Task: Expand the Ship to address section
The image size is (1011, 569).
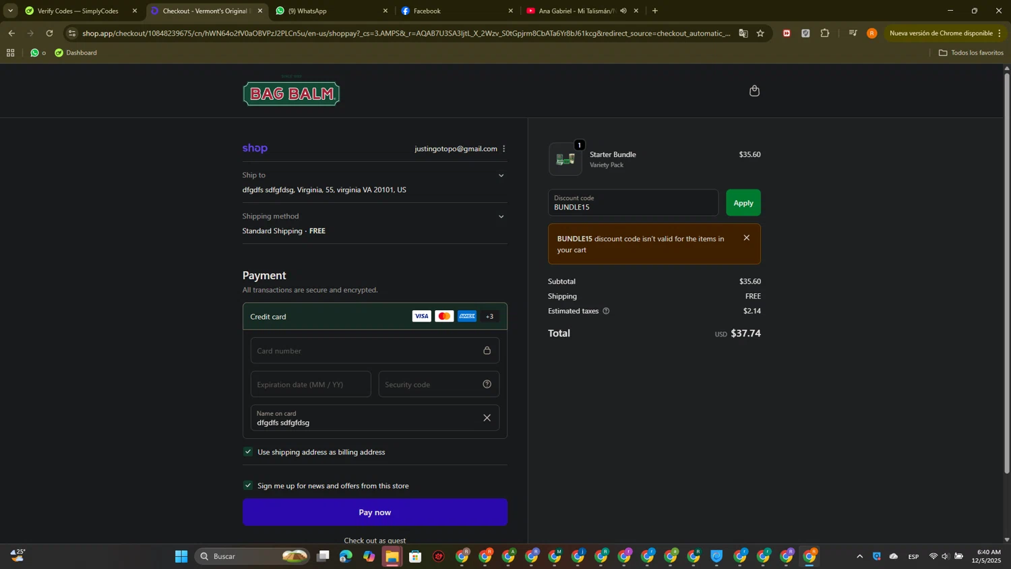Action: [x=501, y=175]
